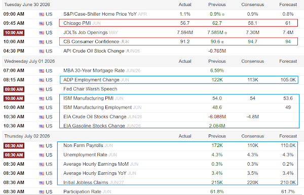Click the US flag beside MBA 30-Year Mortgage Rate
This screenshot has height=195, width=304.
[x=42, y=71]
